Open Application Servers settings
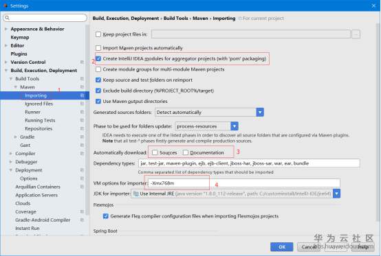This screenshot has width=381, height=256. (x=36, y=195)
